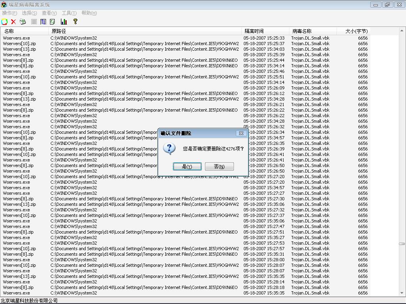Click the list scrollbar down arrow
The image size is (406, 304).
(x=402, y=293)
